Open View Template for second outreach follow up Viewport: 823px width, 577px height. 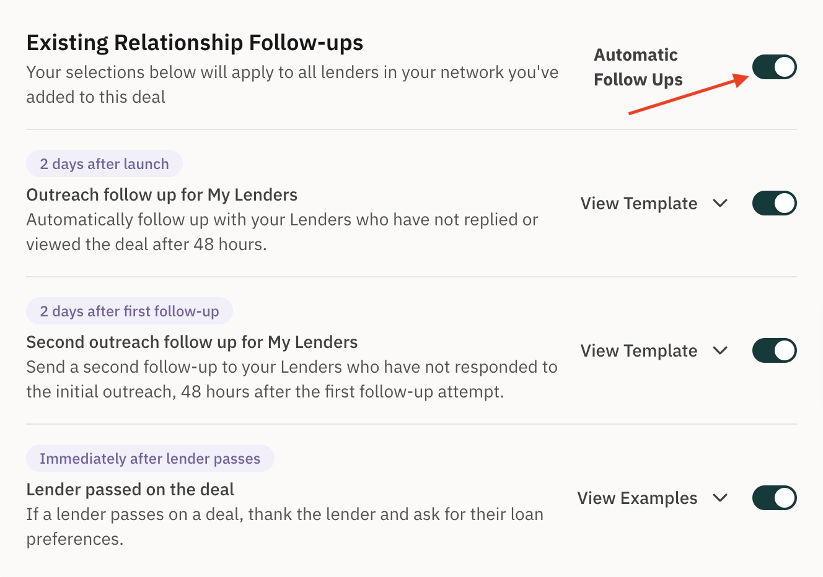[639, 350]
